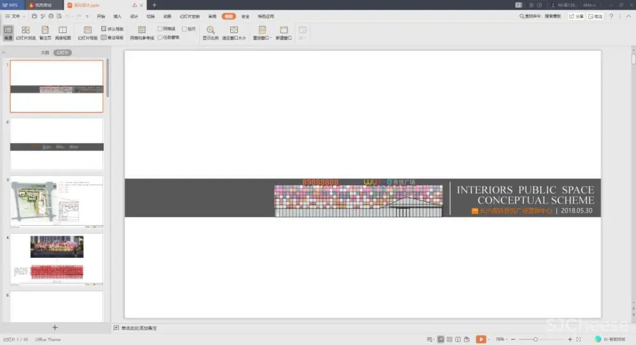
Task: Open the Notes Page view
Action: click(x=45, y=32)
